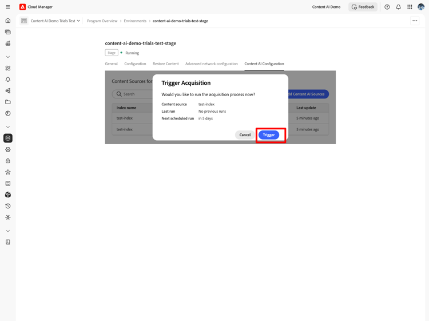Image resolution: width=429 pixels, height=321 pixels.
Task: Switch to the General tab
Action: 112,64
